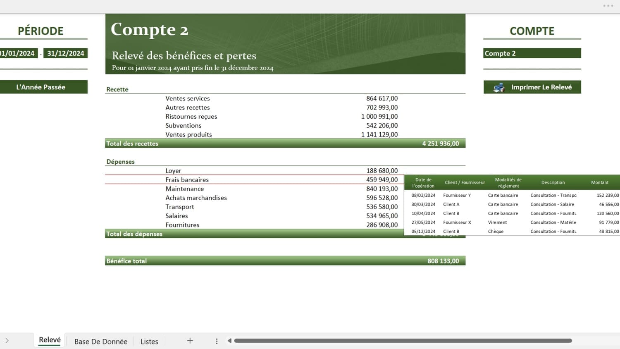Select the amount 840 193,00
Screen dimensions: 620x349
(x=382, y=189)
